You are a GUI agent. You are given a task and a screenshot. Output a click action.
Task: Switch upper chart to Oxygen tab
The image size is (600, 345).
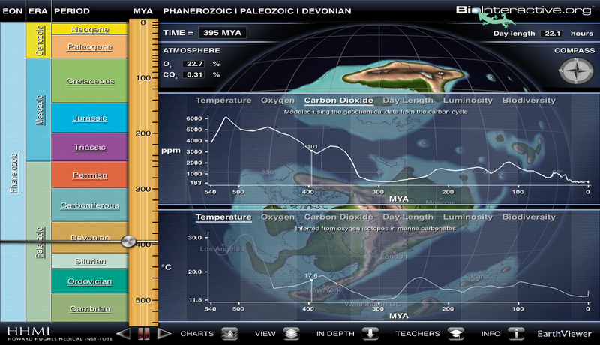[x=277, y=100]
